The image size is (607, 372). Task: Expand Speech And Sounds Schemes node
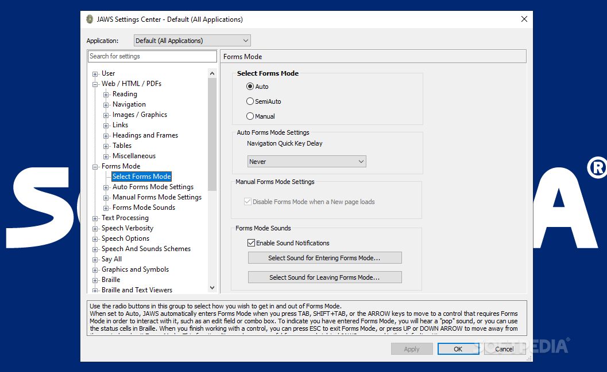click(95, 249)
